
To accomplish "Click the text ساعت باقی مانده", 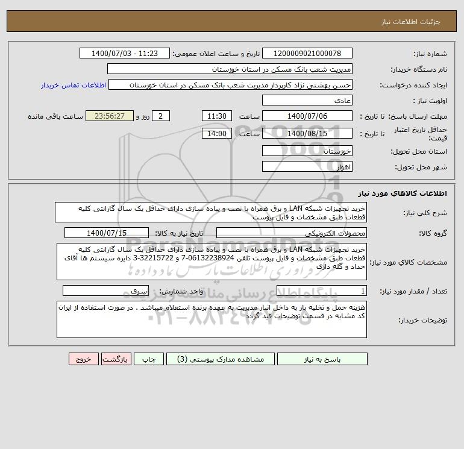I will pyautogui.click(x=55, y=116).
